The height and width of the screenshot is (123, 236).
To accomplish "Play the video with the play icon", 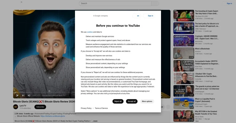I will click(17, 95).
